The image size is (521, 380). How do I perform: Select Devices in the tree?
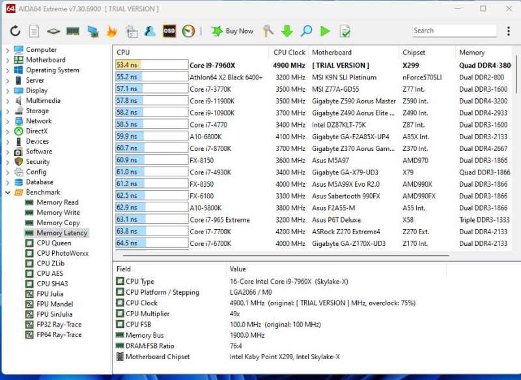[37, 141]
